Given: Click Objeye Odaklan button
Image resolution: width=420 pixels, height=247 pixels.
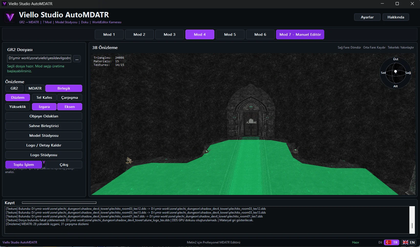Looking at the screenshot, I should click(44, 116).
